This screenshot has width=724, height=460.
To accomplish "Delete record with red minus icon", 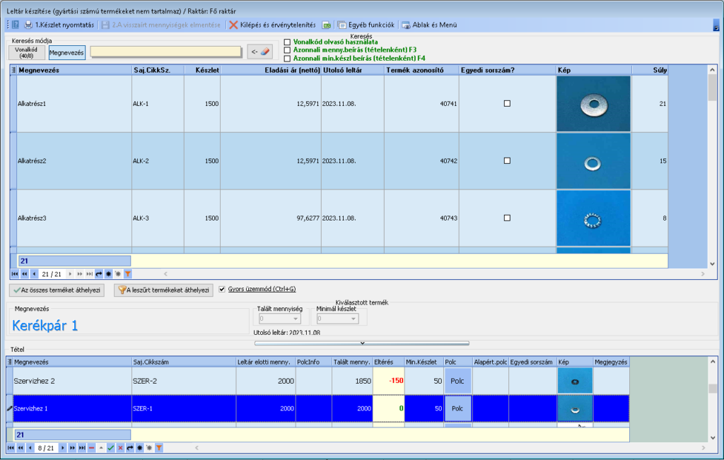I will (x=91, y=447).
